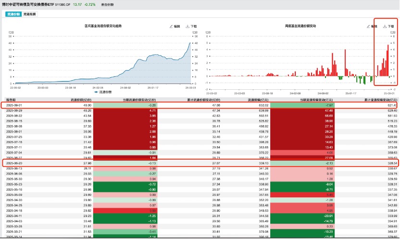This screenshot has width=400, height=239.
Task: Sort table by the 报告期 column header
Action: (x=11, y=100)
